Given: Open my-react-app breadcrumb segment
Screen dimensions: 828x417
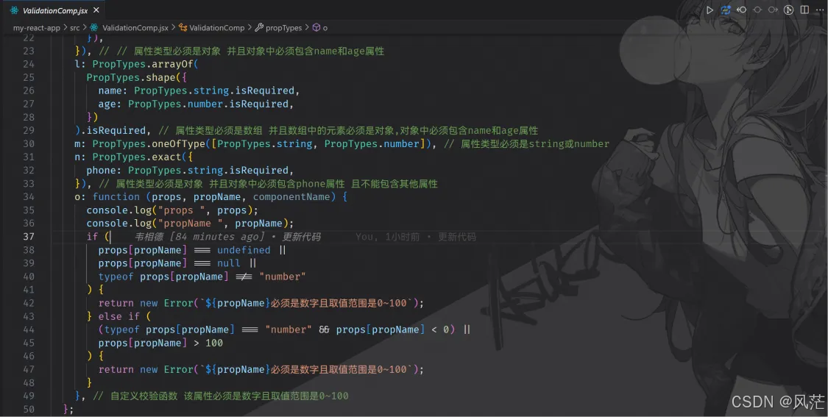Looking at the screenshot, I should pos(37,27).
